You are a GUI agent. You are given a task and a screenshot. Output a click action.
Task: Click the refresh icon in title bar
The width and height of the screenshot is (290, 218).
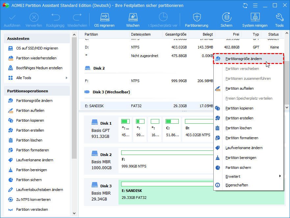click(x=245, y=6)
